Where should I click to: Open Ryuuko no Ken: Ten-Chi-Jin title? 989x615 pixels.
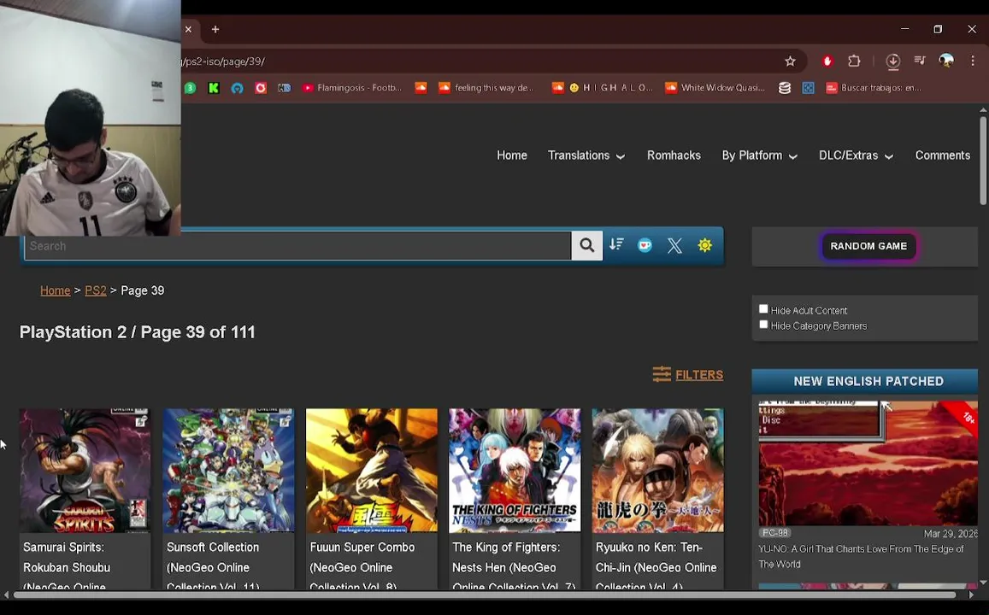pos(656,565)
